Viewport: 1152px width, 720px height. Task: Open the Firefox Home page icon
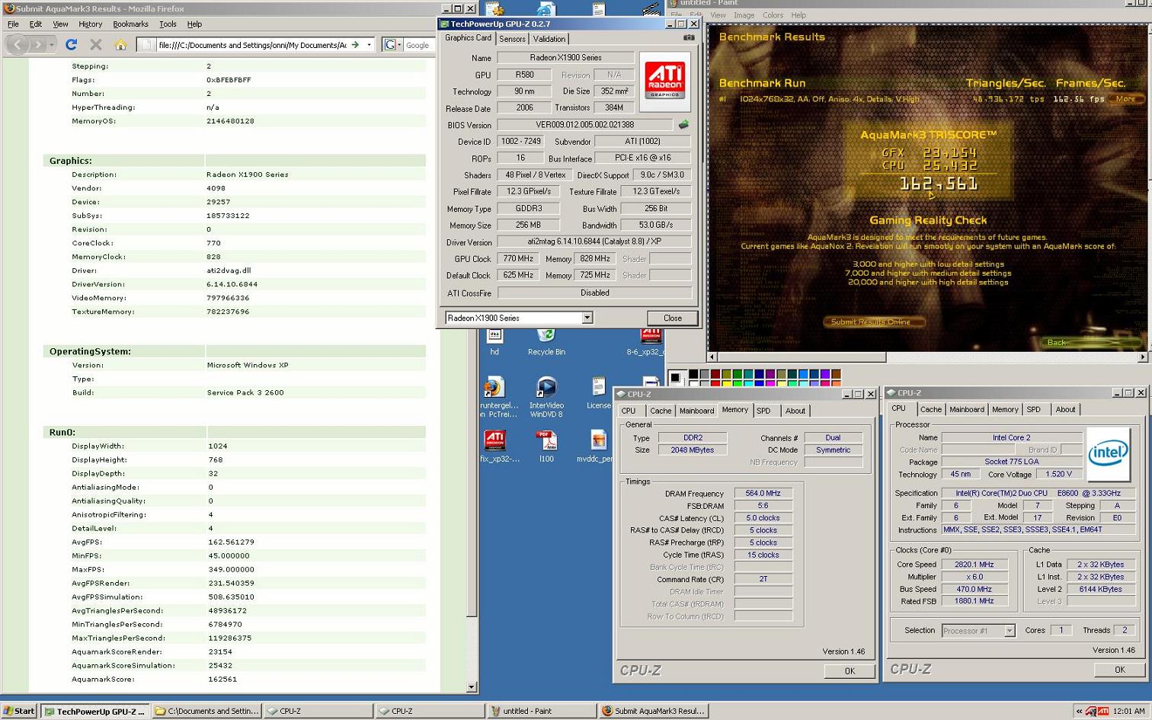pyautogui.click(x=120, y=45)
